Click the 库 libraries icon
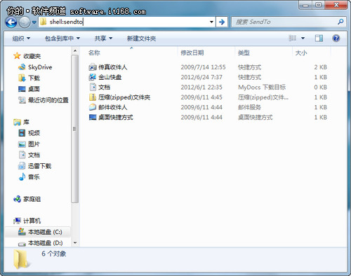Screen dimensions: 351x276 (17, 122)
